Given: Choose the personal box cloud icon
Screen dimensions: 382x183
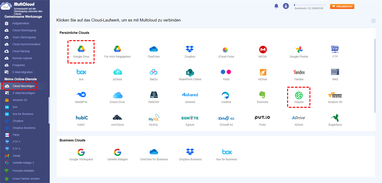Looking at the screenshot, I should (81, 72).
